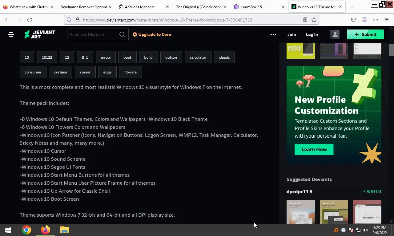
Task: Click the Firefox back arrow
Action: pos(7,20)
